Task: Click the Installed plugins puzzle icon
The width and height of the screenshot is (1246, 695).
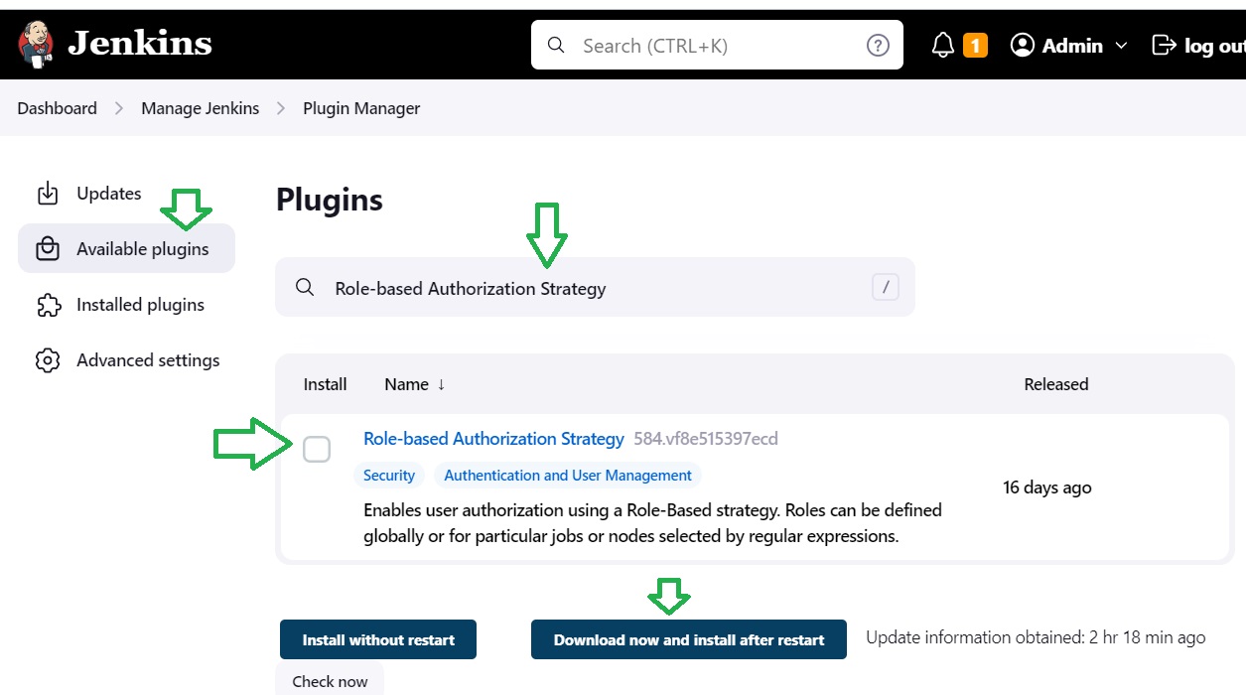Action: pyautogui.click(x=48, y=305)
